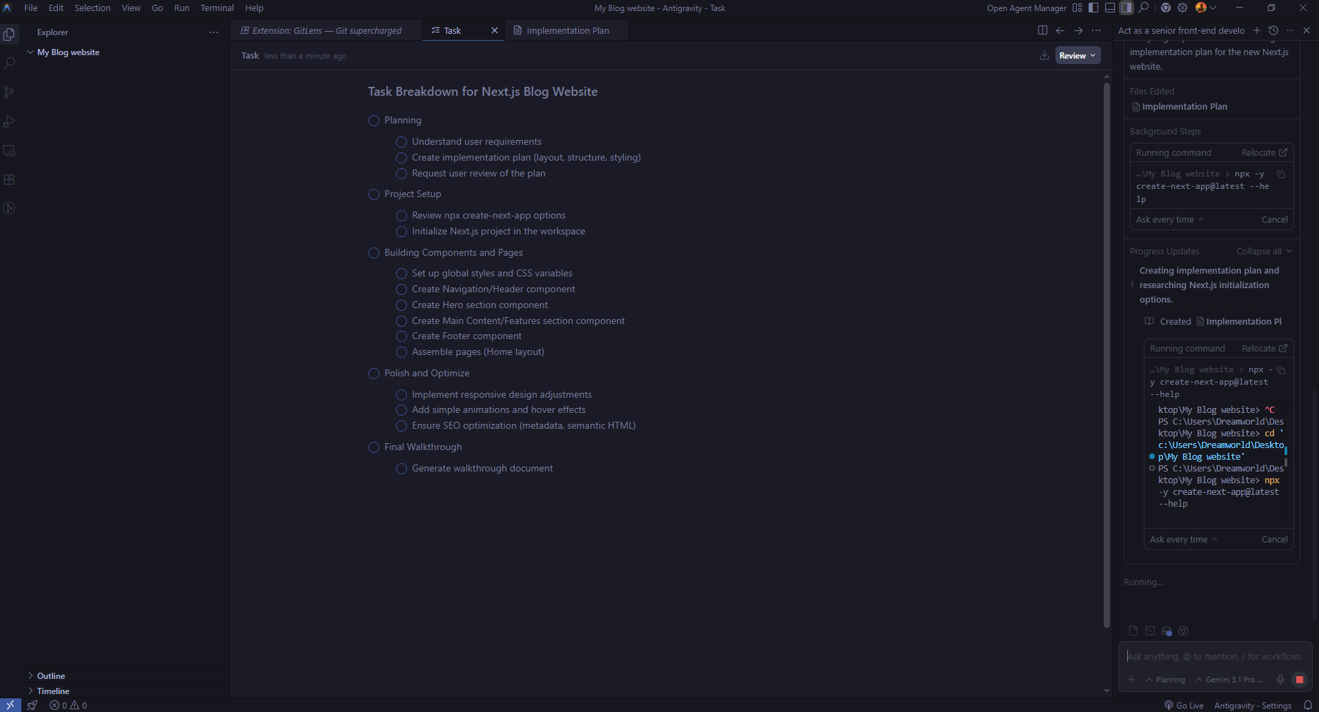Viewport: 1319px width, 712px height.
Task: Open the Search view in activity bar
Action: [10, 63]
